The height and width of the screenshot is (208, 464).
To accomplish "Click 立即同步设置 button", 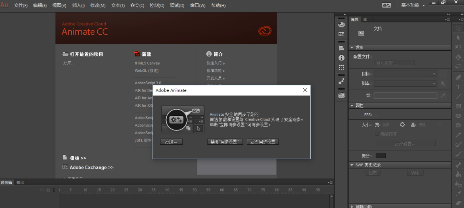I will (x=263, y=142).
